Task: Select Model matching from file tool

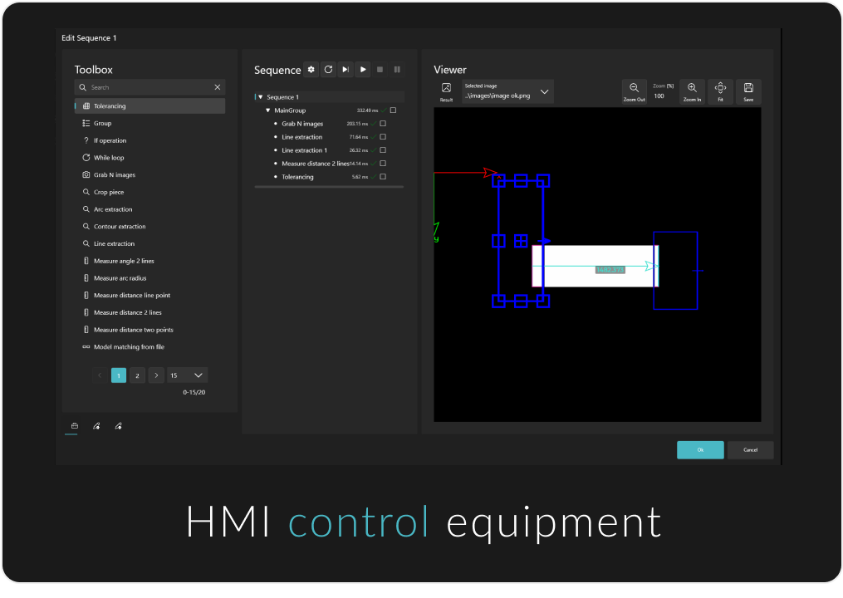Action: [x=150, y=347]
